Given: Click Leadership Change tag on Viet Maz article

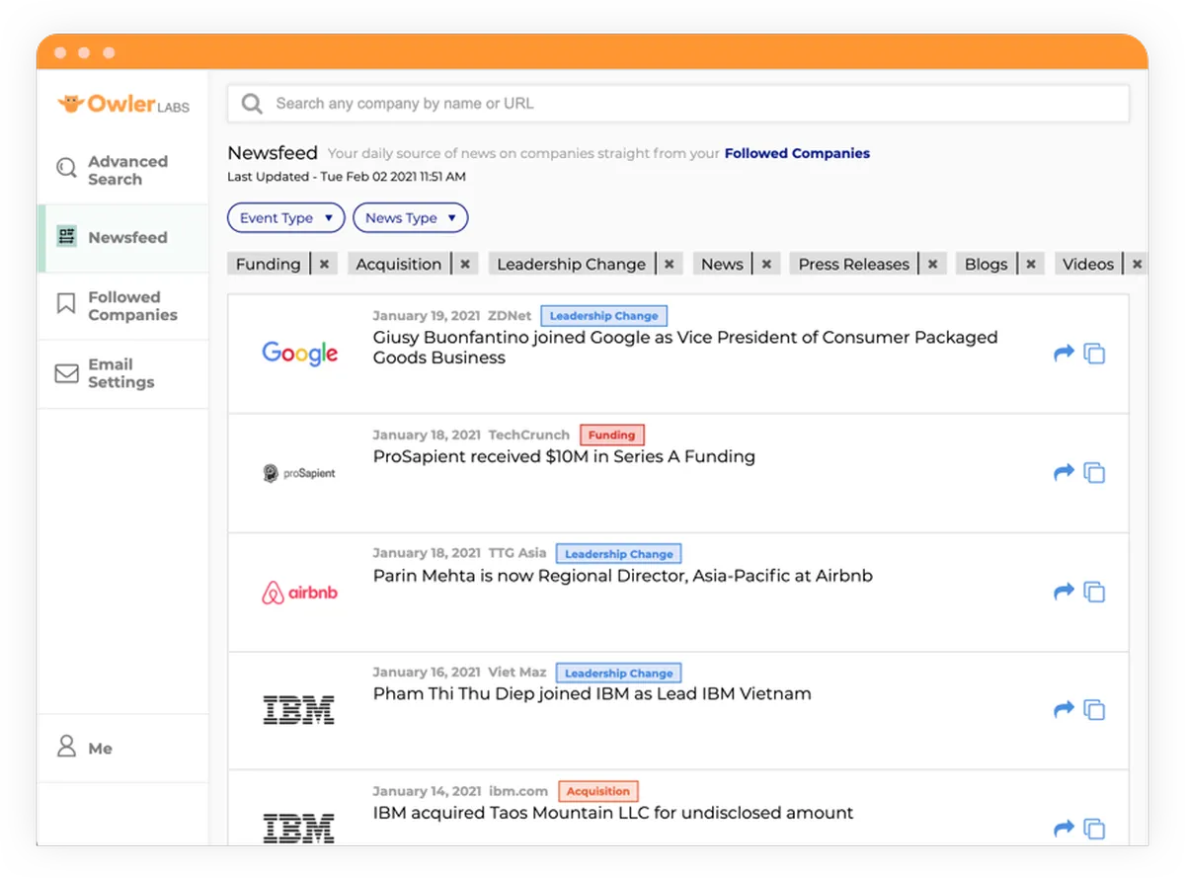Looking at the screenshot, I should 618,674.
